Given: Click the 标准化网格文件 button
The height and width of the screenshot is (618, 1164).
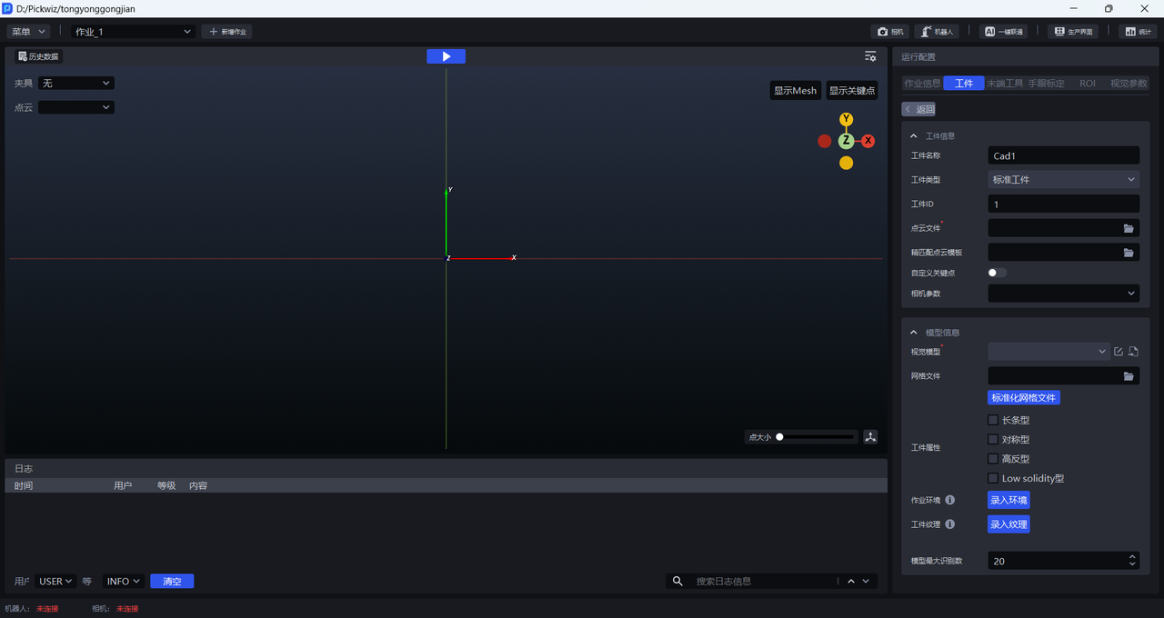Looking at the screenshot, I should pyautogui.click(x=1024, y=398).
